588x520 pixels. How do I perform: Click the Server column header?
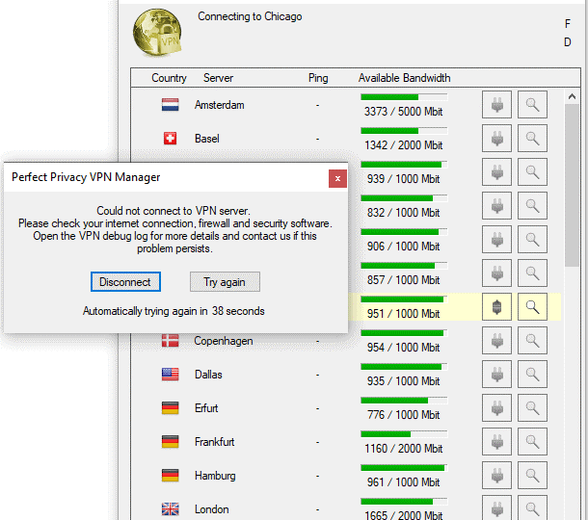[218, 78]
